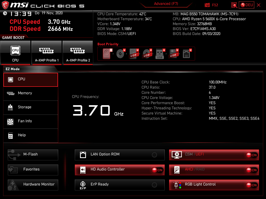The image size is (266, 199).
Task: Activate A-XMP Profile 1
Action: coord(47,53)
